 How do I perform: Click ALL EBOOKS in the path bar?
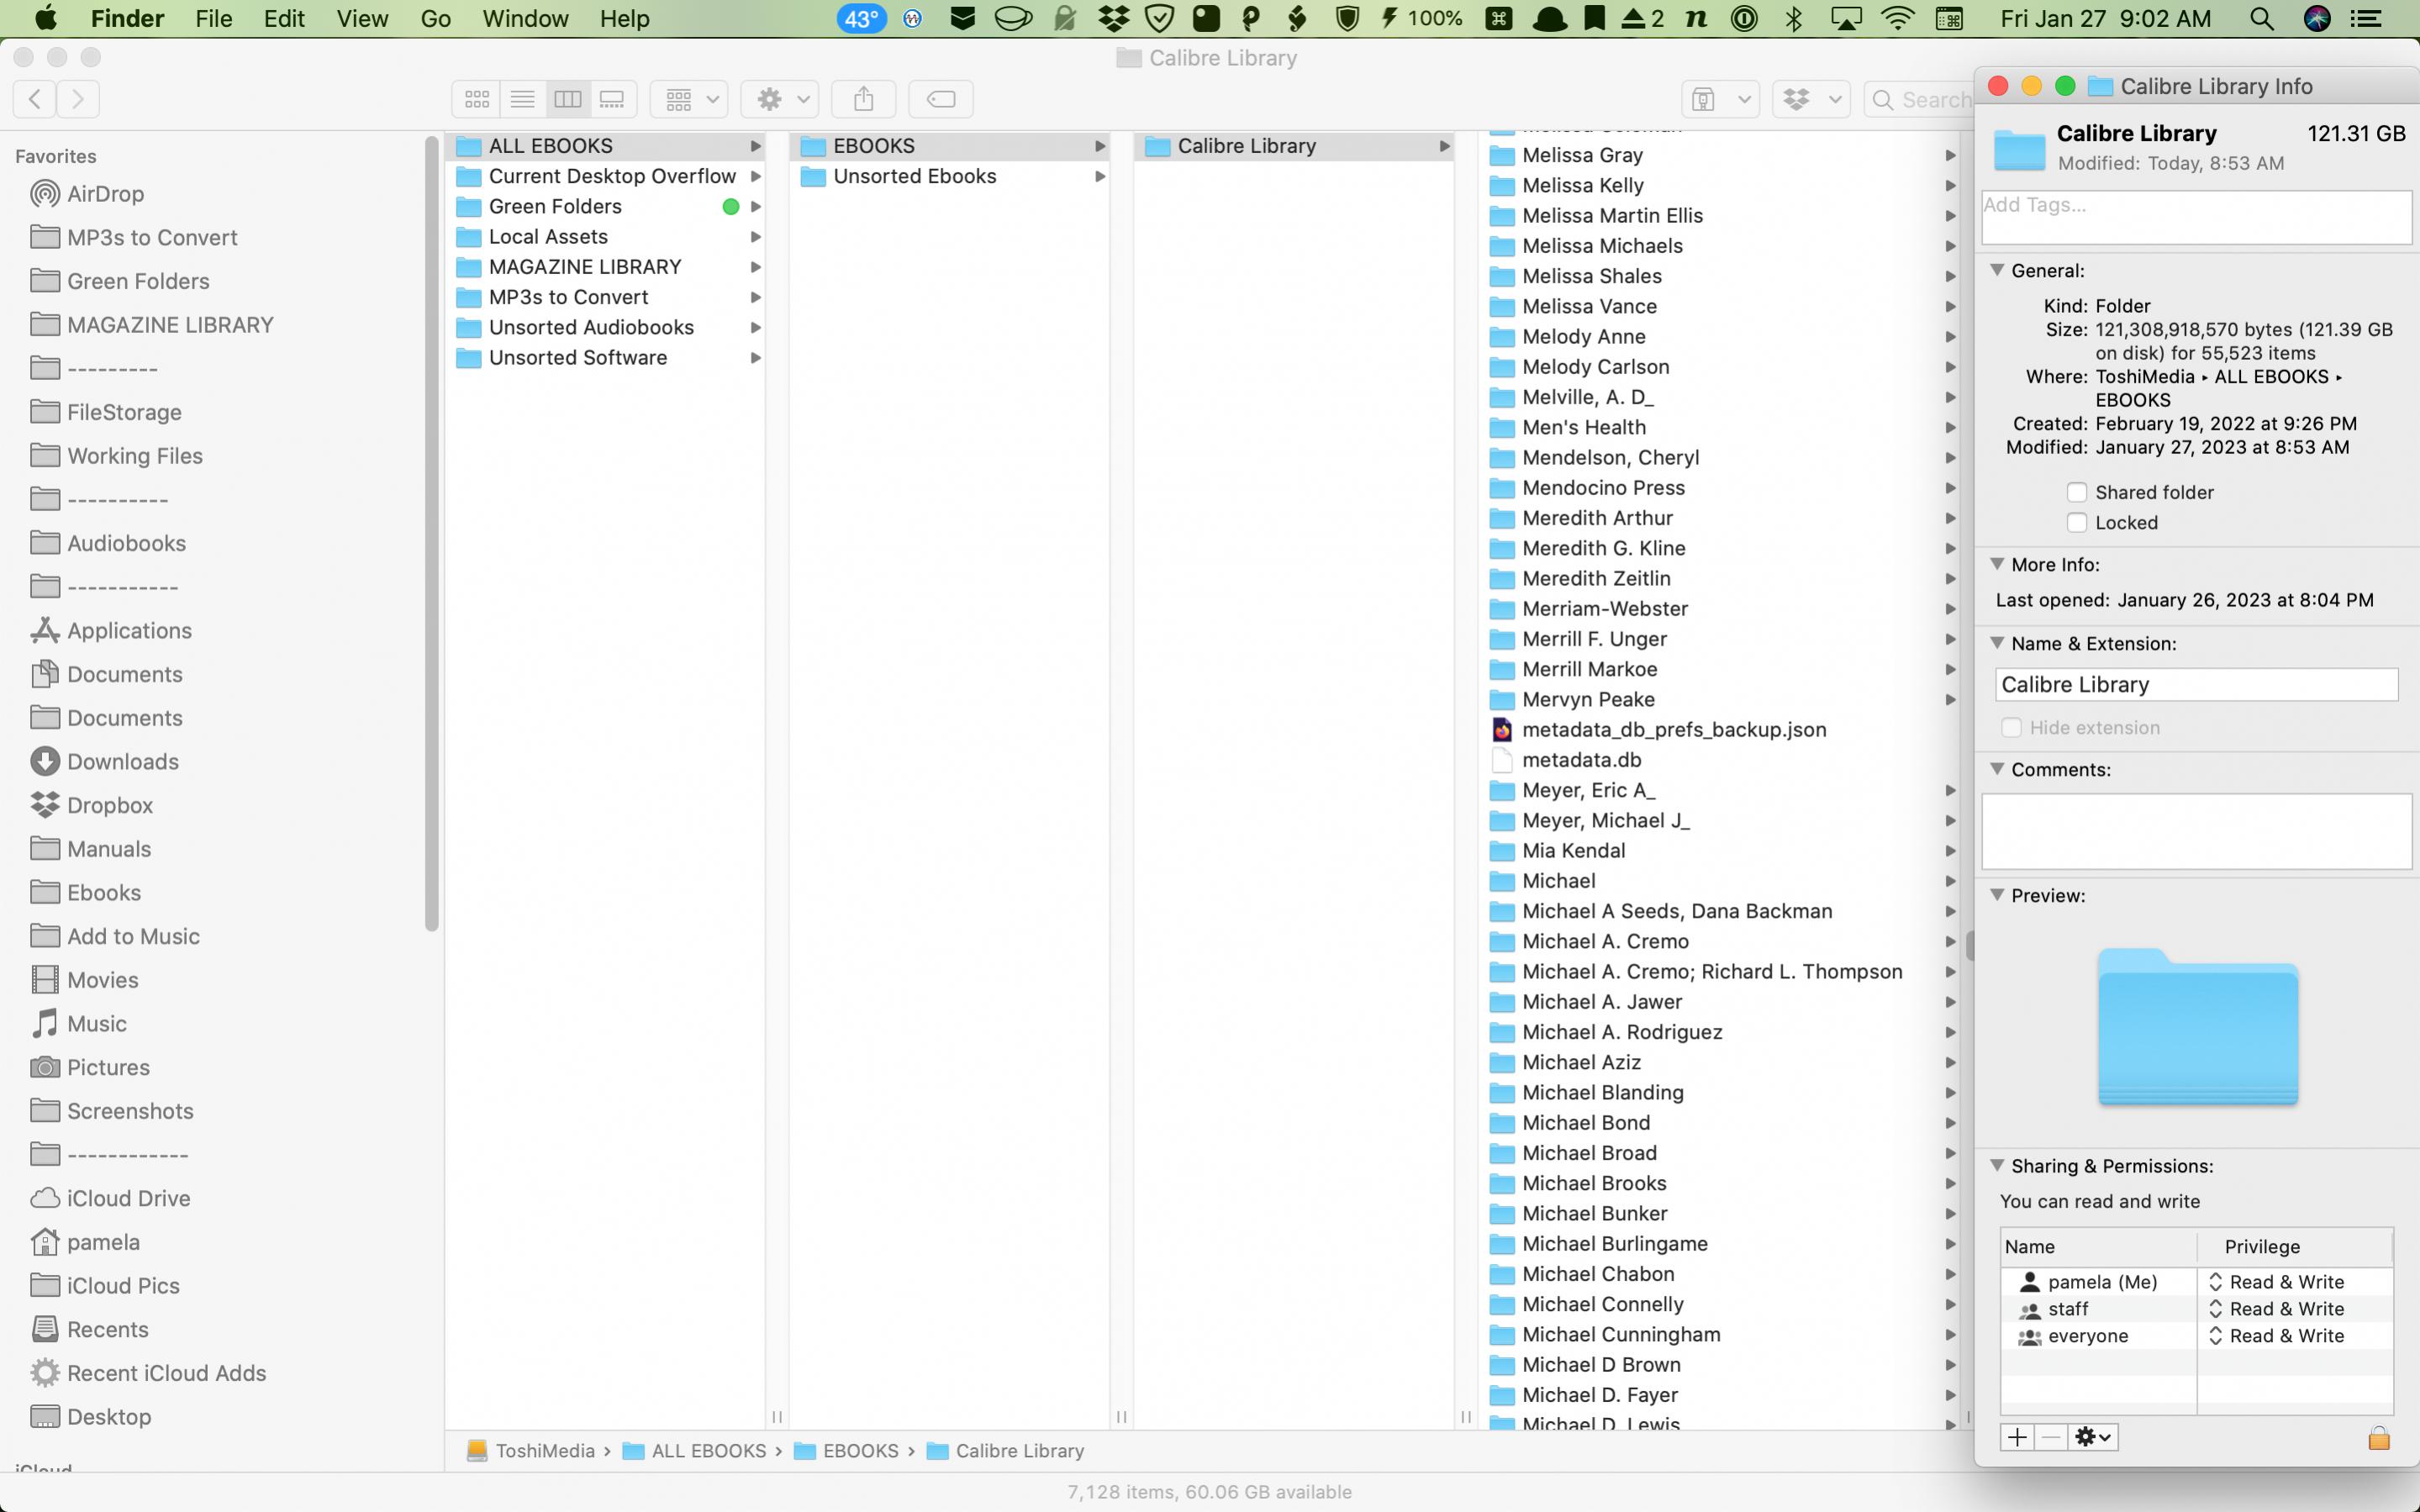click(x=708, y=1450)
